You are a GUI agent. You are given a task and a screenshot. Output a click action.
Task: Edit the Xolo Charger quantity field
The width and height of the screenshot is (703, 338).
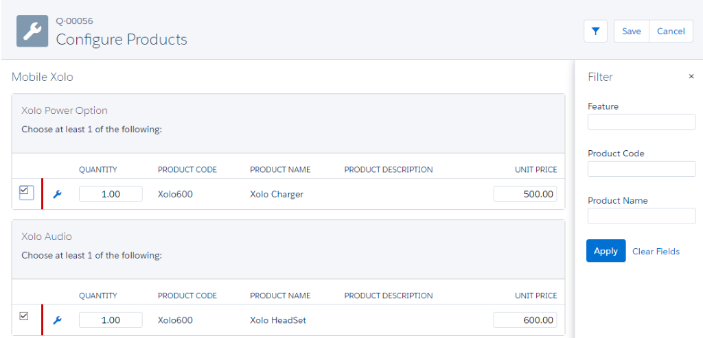click(x=111, y=194)
